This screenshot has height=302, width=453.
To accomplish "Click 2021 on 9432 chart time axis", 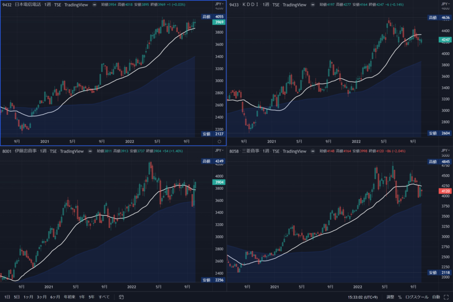I will 45,141.
